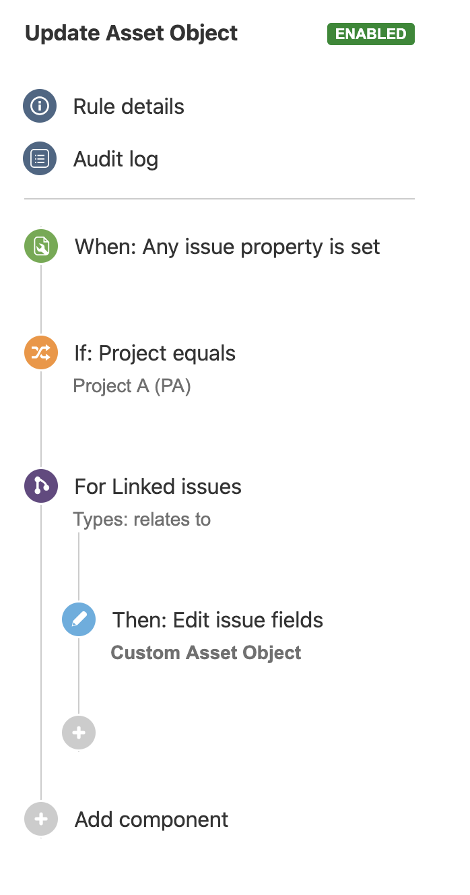Click the plus icon beside Add component

[41, 820]
